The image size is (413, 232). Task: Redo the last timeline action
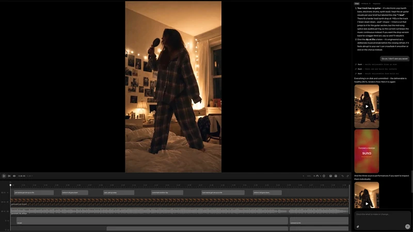[347, 176]
